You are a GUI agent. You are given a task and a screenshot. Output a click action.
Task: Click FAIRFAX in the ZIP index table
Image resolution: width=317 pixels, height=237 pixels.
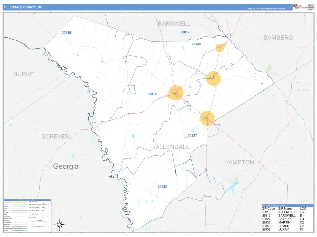(x=285, y=219)
